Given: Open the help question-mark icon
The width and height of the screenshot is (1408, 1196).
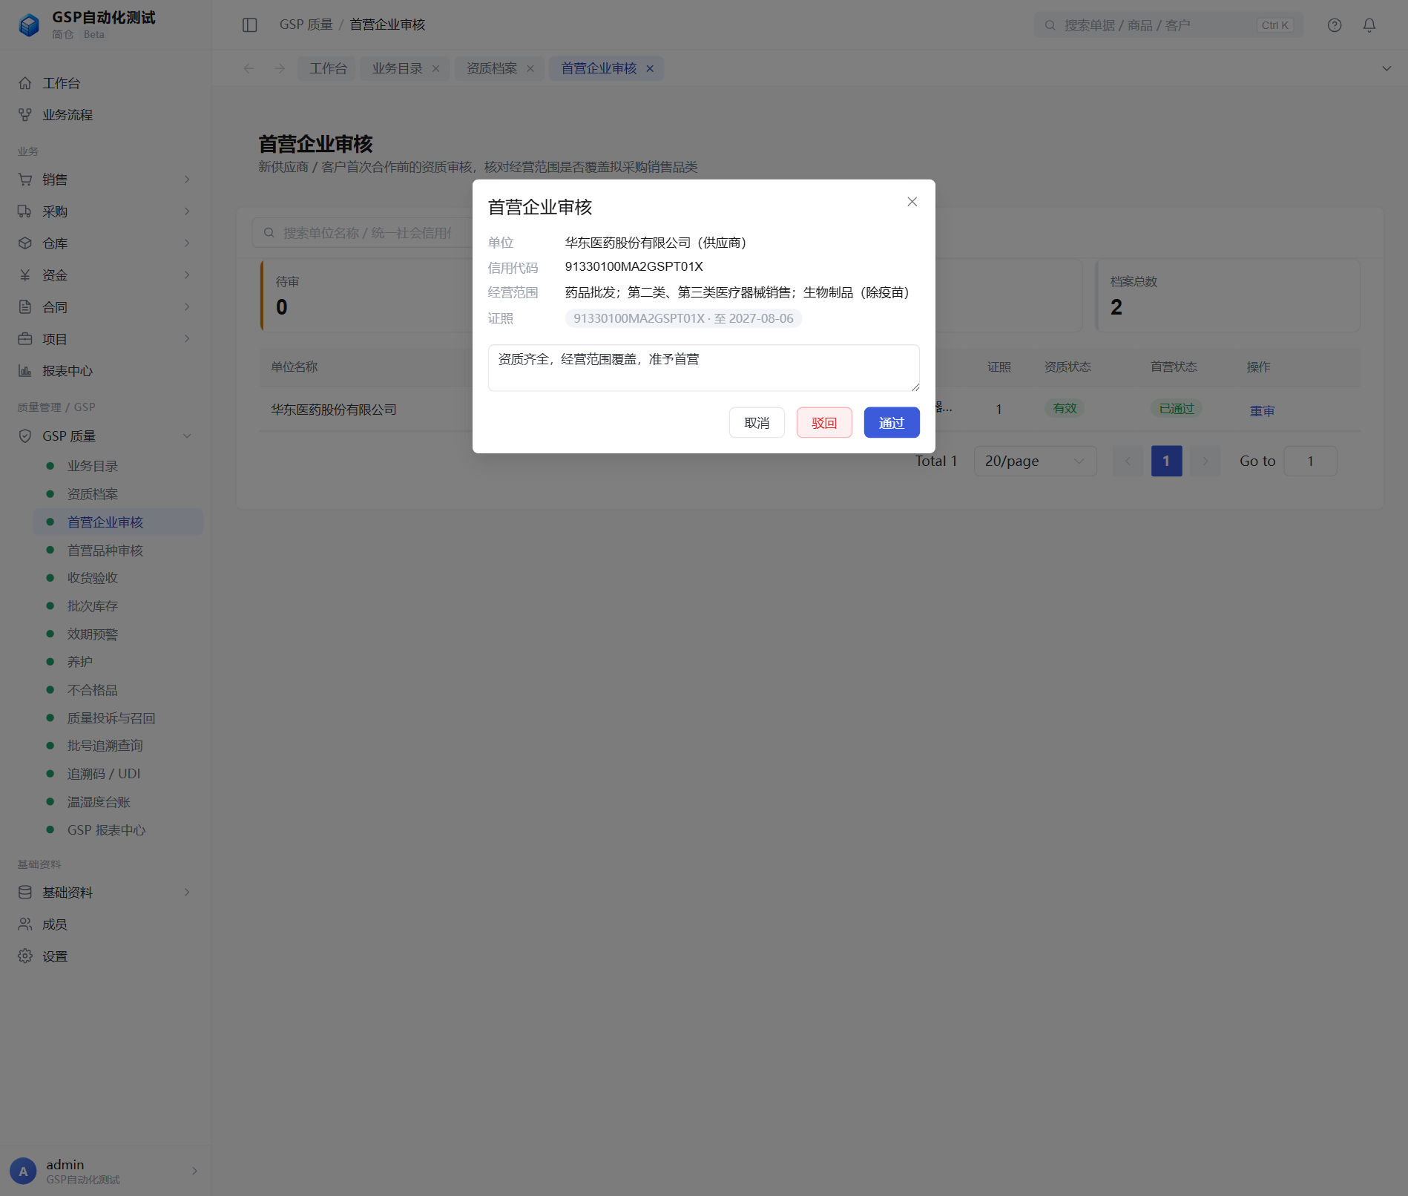Looking at the screenshot, I should [1335, 25].
